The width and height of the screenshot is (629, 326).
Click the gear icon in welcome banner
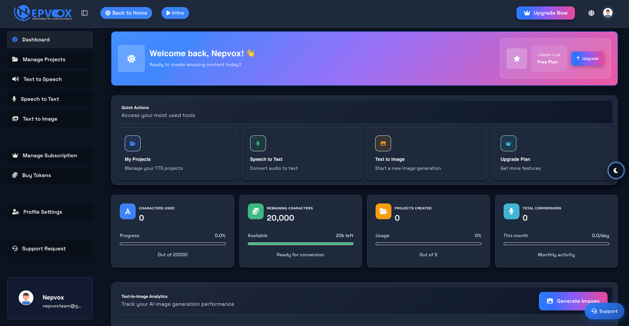(131, 59)
